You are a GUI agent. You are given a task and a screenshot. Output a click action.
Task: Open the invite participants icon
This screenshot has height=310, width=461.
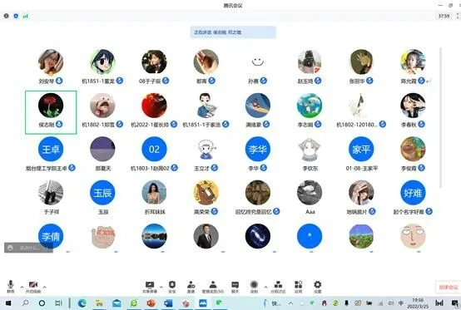(191, 287)
